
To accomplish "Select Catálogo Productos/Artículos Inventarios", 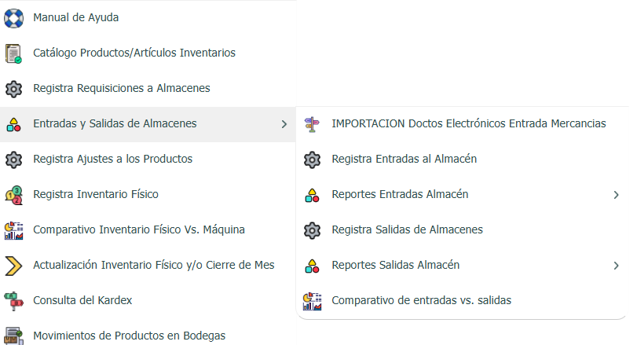I will point(134,53).
